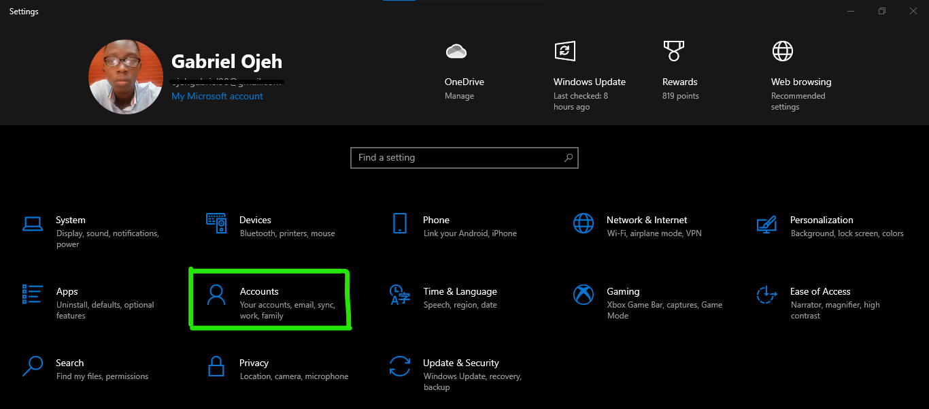The width and height of the screenshot is (929, 409).
Task: Open the Accounts person icon
Action: [x=216, y=295]
